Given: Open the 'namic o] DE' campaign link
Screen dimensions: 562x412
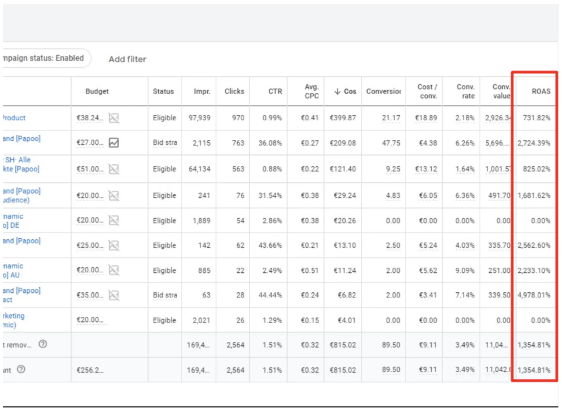Looking at the screenshot, I should tap(13, 221).
